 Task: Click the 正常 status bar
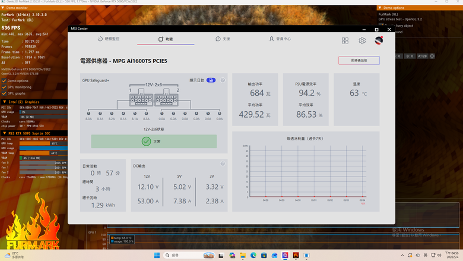tap(154, 141)
